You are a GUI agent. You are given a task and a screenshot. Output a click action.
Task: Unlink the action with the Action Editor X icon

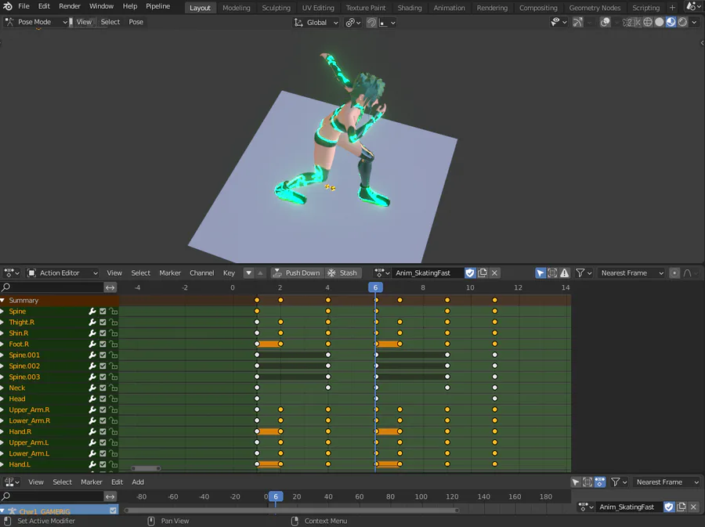[x=494, y=273]
